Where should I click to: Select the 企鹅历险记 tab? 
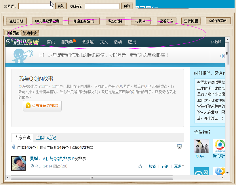click(46, 138)
